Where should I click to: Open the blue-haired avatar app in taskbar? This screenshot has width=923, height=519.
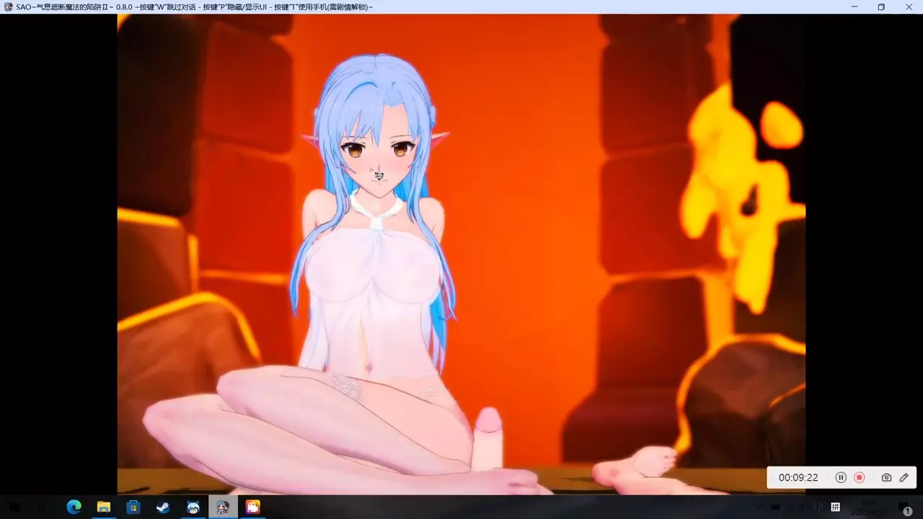(x=193, y=507)
